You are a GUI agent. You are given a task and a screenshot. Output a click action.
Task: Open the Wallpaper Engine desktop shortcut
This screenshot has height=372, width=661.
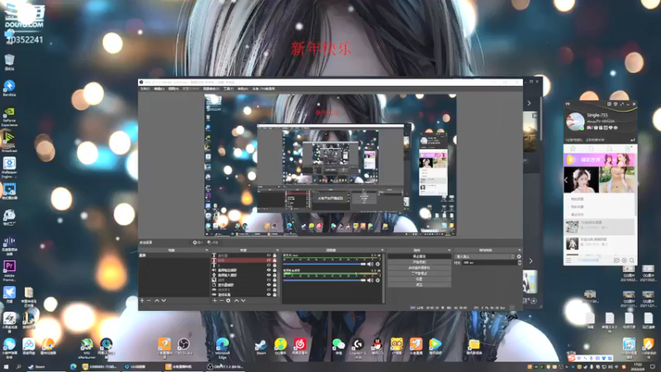tap(9, 168)
